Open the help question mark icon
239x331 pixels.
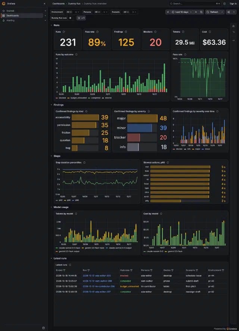[224, 4]
